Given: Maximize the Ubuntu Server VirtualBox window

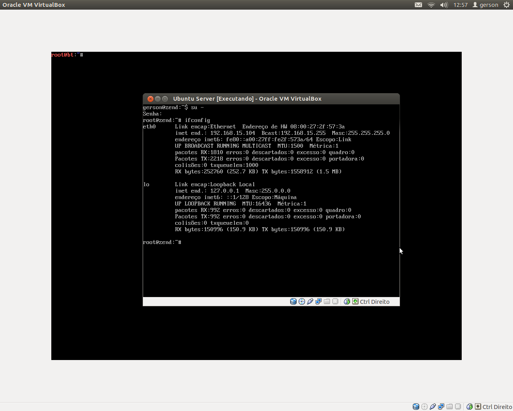Looking at the screenshot, I should tap(165, 99).
